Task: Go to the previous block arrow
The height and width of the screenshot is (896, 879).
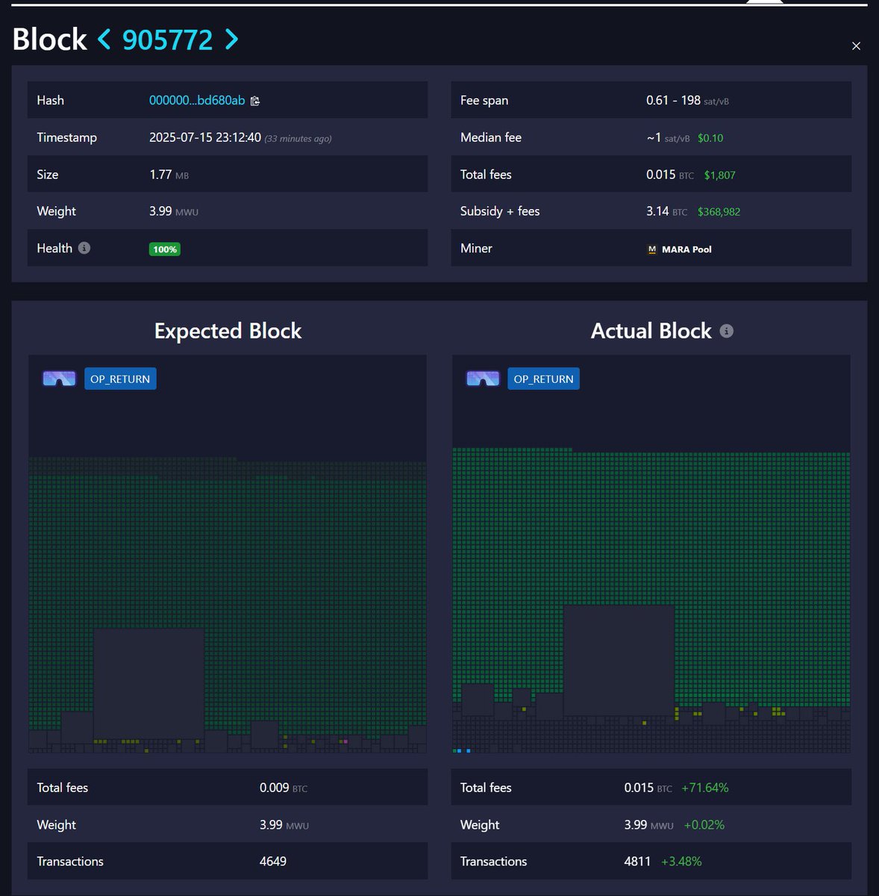Action: point(104,40)
